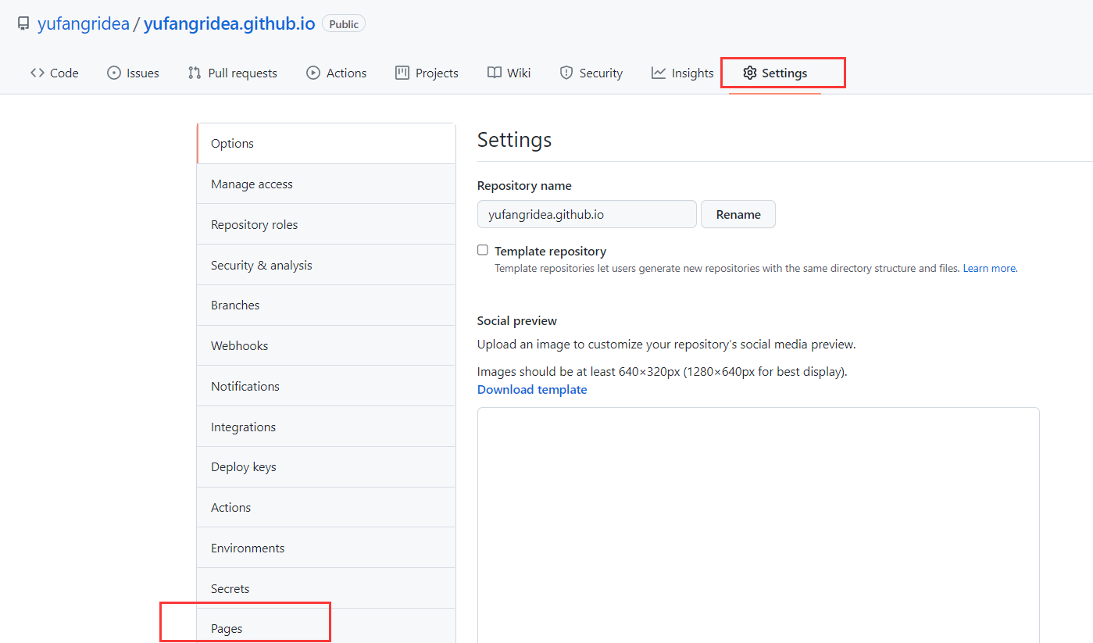Click the Repository name label
1093x643 pixels.
pos(524,186)
